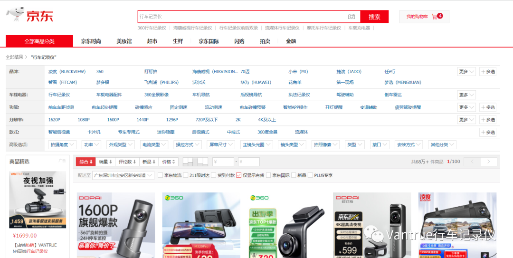Click the maximum price input field
513x258 pixels.
[x=248, y=162]
